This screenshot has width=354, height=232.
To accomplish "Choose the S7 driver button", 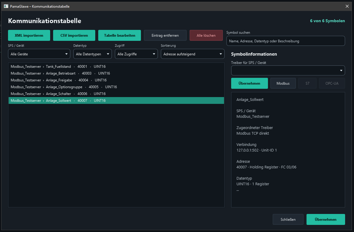I will click(307, 83).
